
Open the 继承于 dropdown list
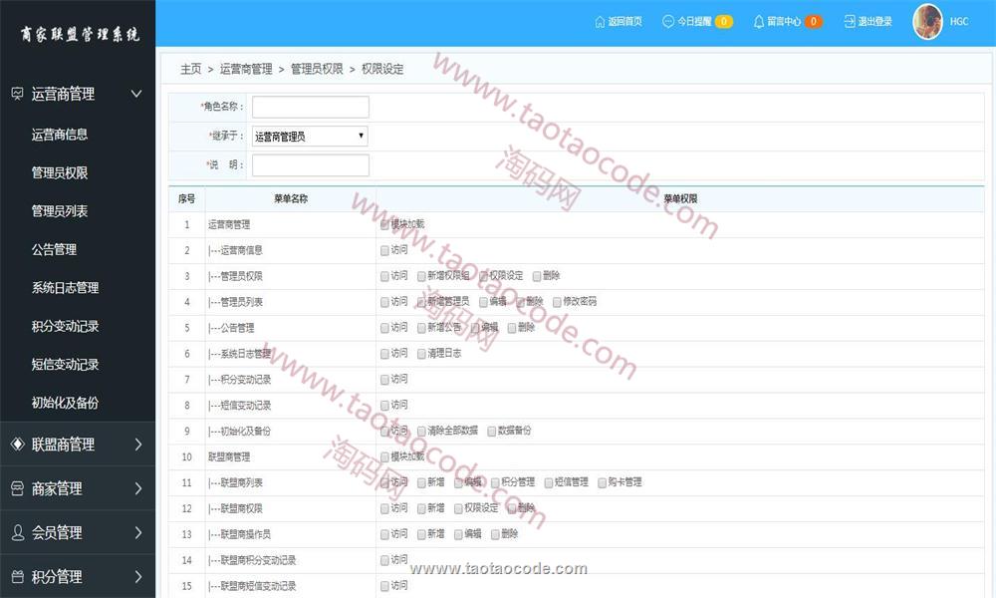point(310,137)
